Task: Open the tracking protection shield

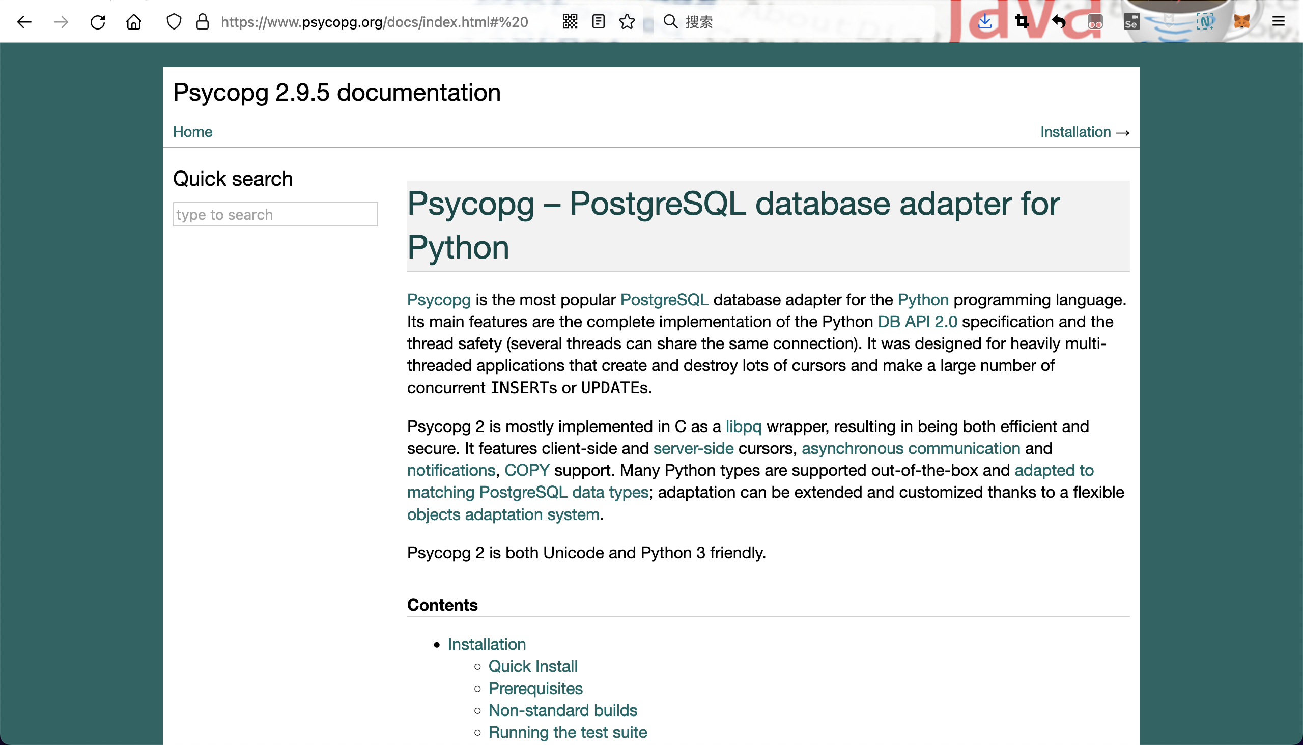Action: click(174, 22)
